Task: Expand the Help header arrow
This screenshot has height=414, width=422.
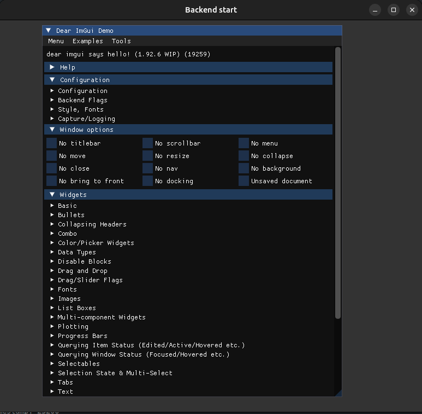Action: click(52, 67)
